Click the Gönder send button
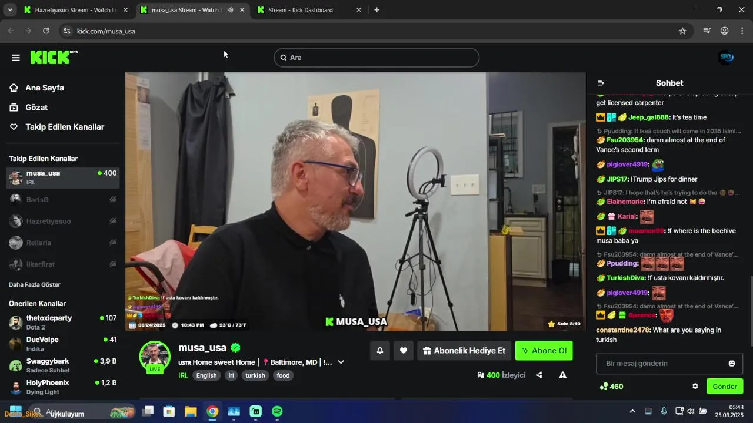 point(725,387)
